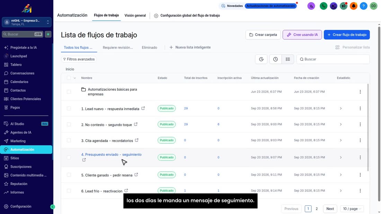381x214 pixels.
Task: Open external link icon for Cliente ganado workflow
Action: (136, 175)
